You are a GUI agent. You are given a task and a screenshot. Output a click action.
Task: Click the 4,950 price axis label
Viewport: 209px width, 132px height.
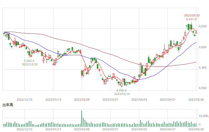click(x=202, y=88)
